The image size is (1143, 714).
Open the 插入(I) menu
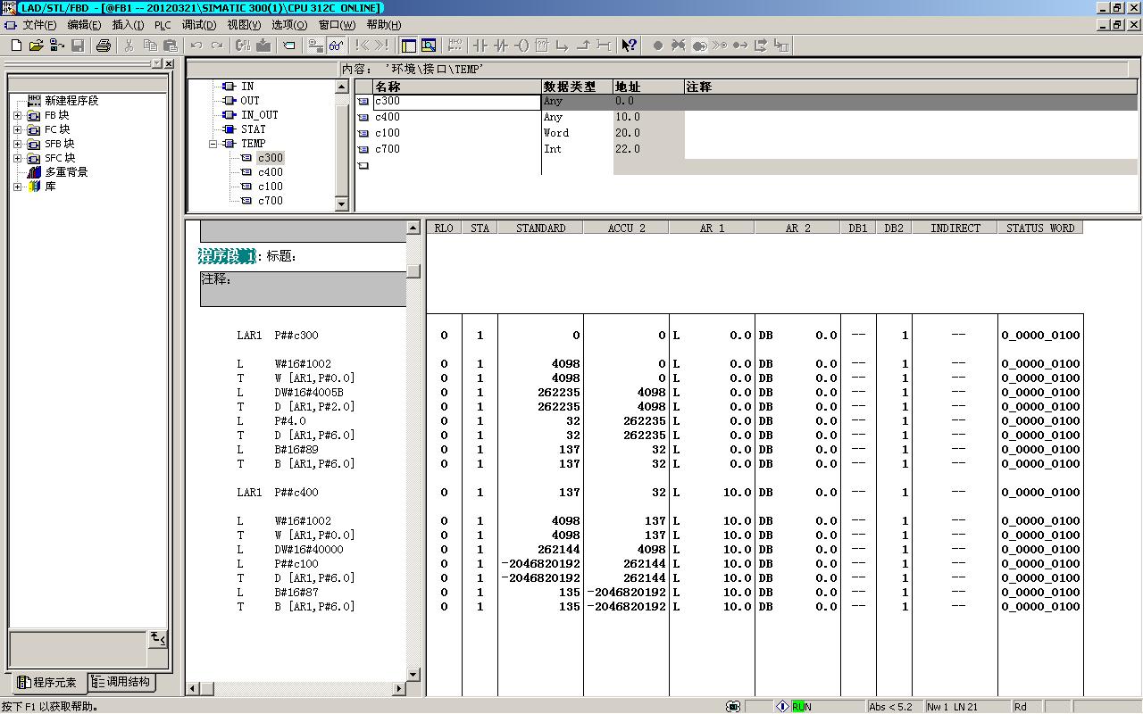coord(128,25)
